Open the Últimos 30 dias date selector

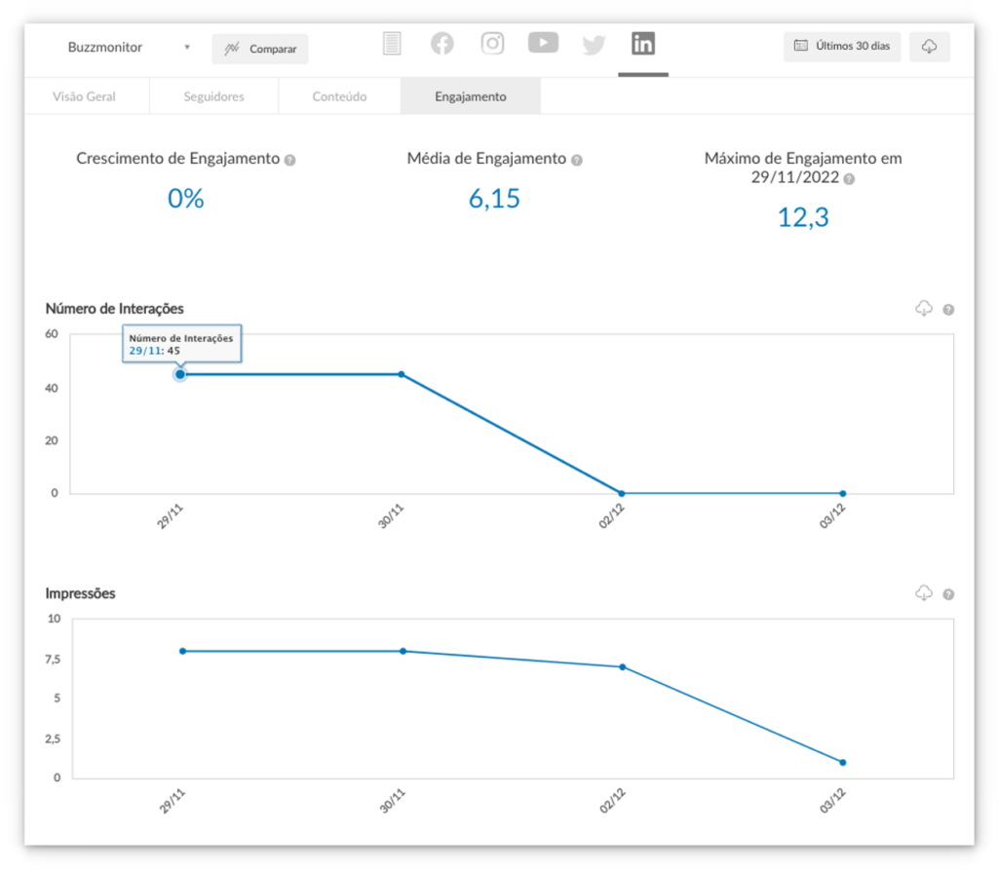(x=842, y=47)
